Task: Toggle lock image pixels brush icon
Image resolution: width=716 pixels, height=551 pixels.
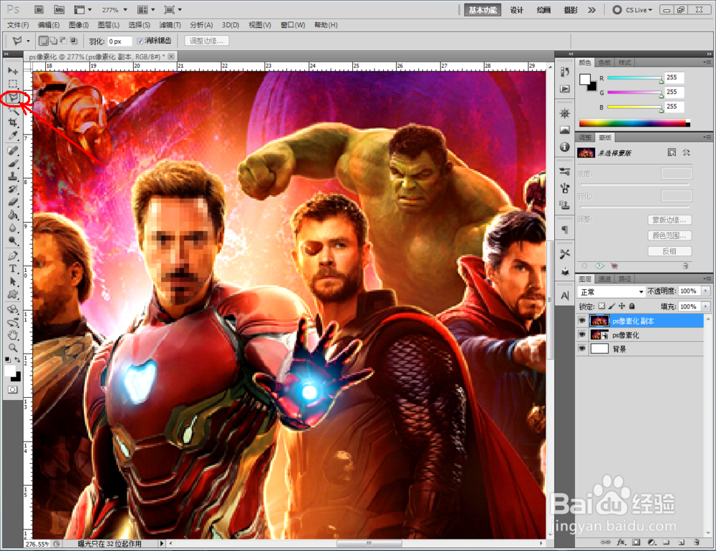Action: 612,306
